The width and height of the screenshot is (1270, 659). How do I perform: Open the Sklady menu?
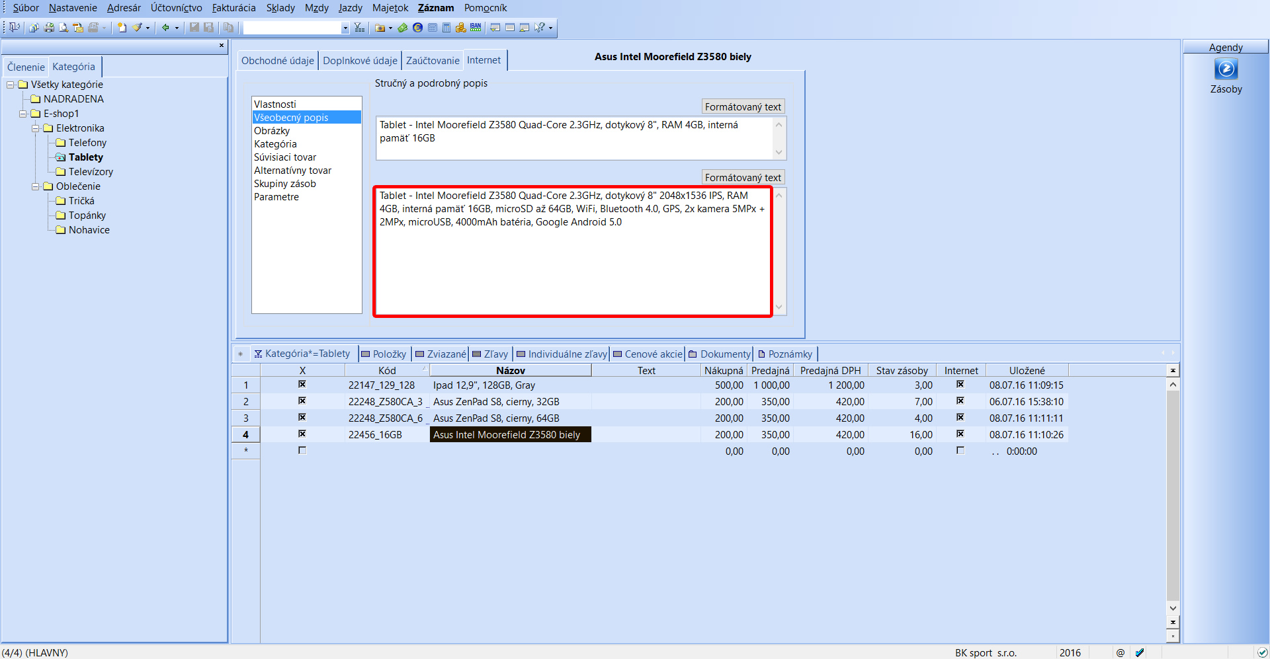pyautogui.click(x=280, y=8)
